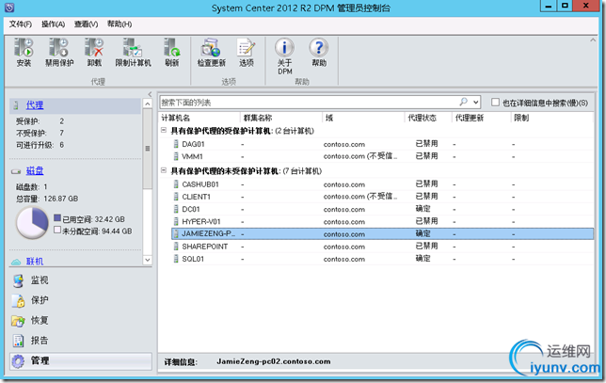Image resolution: width=606 pixels, height=383 pixels.
Task: Click the 帮助 question mark icon
Action: point(319,48)
